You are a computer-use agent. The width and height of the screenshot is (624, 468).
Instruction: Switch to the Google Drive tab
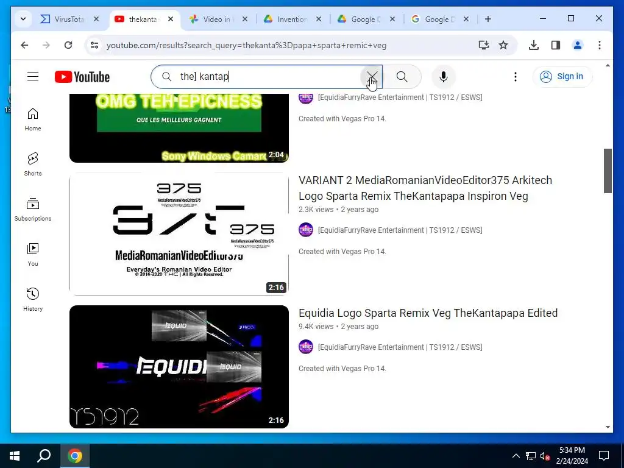(360, 19)
